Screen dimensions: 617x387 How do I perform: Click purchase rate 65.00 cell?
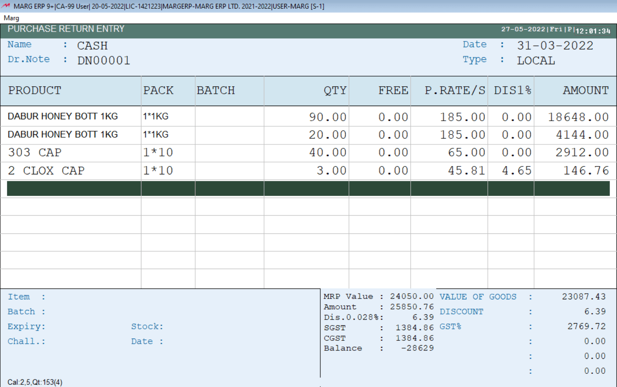[467, 152]
